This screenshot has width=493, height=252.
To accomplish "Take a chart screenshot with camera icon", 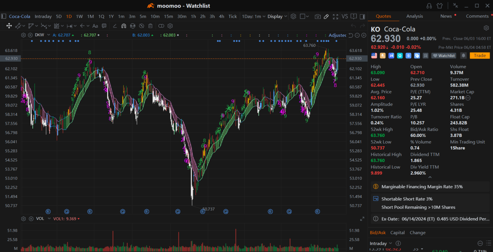I will [317, 17].
